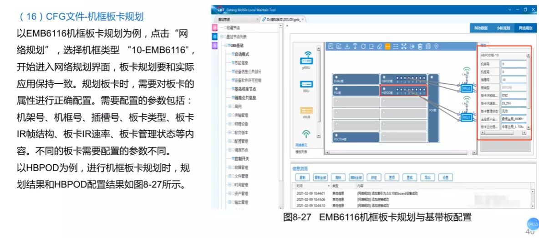This screenshot has height=238, width=539.
Task: Switch to the 网络规划 tab
Action: [525, 28]
